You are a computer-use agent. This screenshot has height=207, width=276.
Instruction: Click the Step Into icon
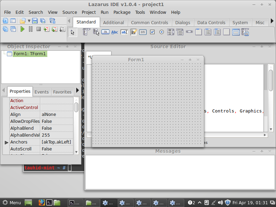click(47, 29)
